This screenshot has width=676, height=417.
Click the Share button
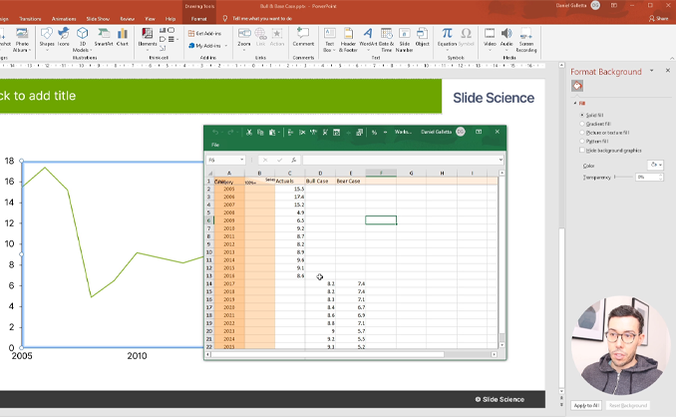pyautogui.click(x=658, y=19)
